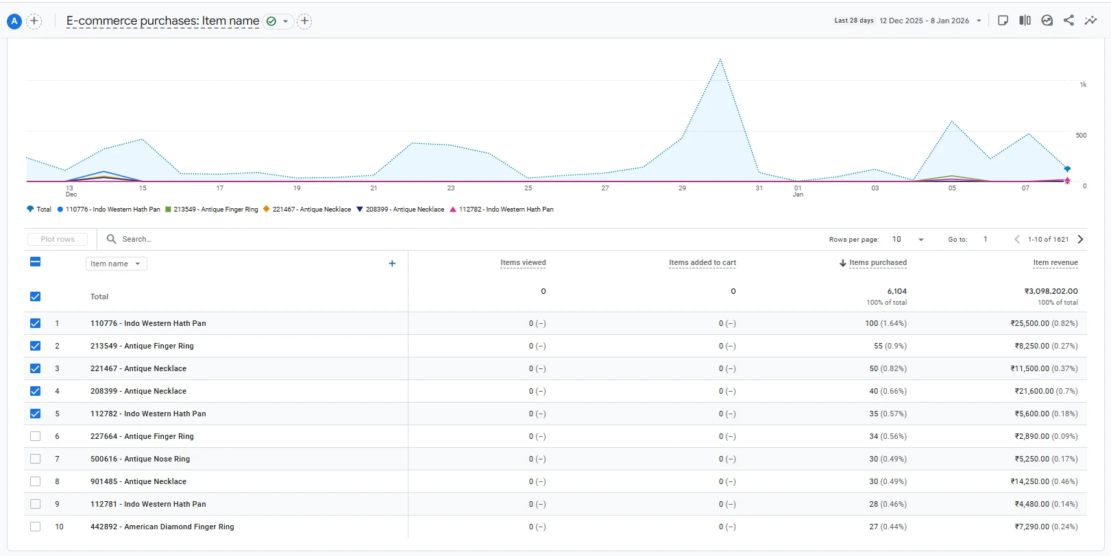Go to next page of table rows
This screenshot has height=556, width=1111.
click(1080, 239)
